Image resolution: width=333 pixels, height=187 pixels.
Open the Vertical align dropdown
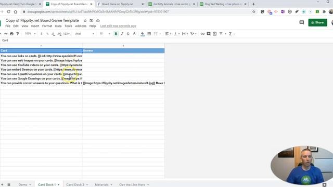tap(176, 34)
